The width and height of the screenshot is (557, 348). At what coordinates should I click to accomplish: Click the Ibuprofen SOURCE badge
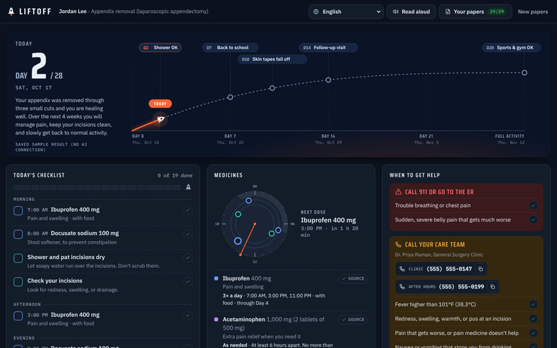tap(352, 279)
